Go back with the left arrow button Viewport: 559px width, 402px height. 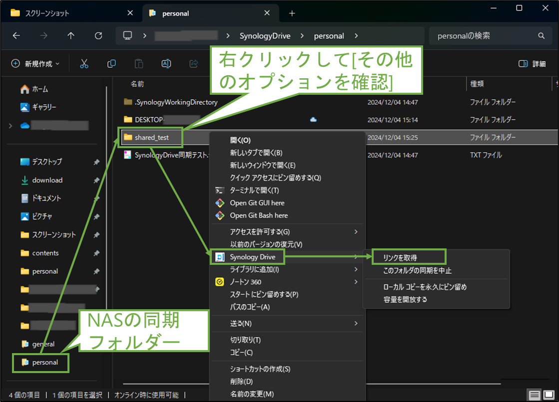click(x=16, y=35)
